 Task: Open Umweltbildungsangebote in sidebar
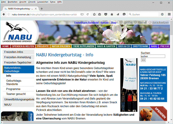click(x=18, y=99)
